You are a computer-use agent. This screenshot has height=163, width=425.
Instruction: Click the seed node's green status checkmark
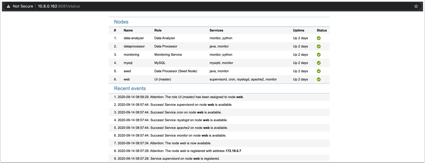click(x=318, y=71)
